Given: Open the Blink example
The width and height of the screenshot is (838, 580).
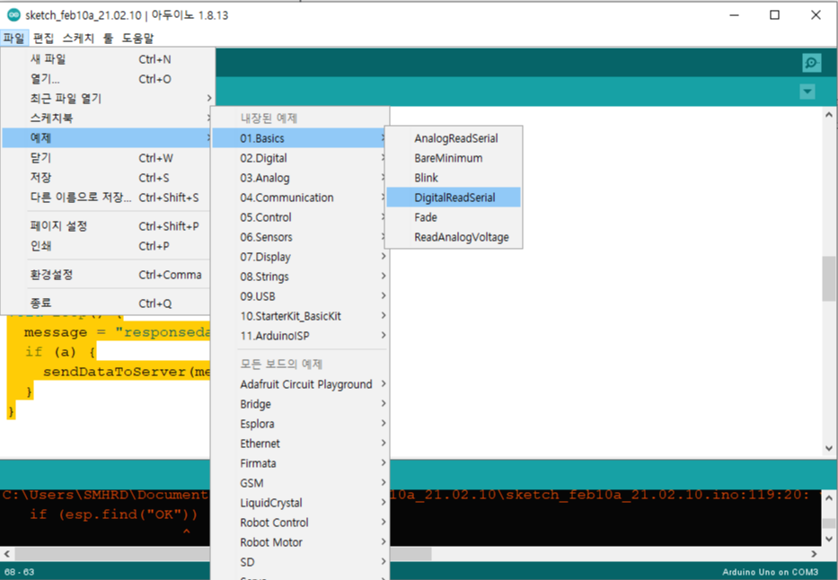Looking at the screenshot, I should click(x=454, y=178).
